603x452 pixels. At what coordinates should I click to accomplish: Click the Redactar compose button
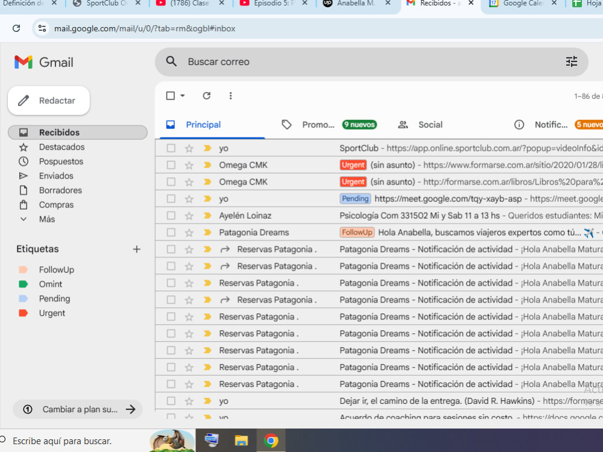[49, 101]
